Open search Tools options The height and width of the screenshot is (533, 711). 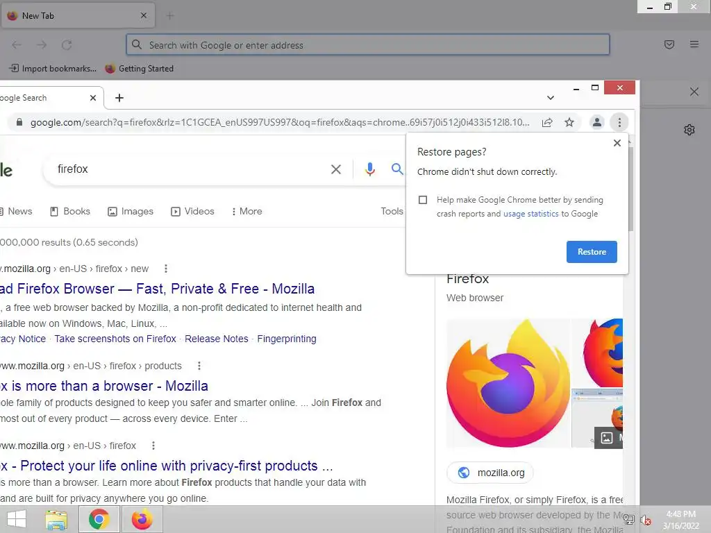pos(392,211)
